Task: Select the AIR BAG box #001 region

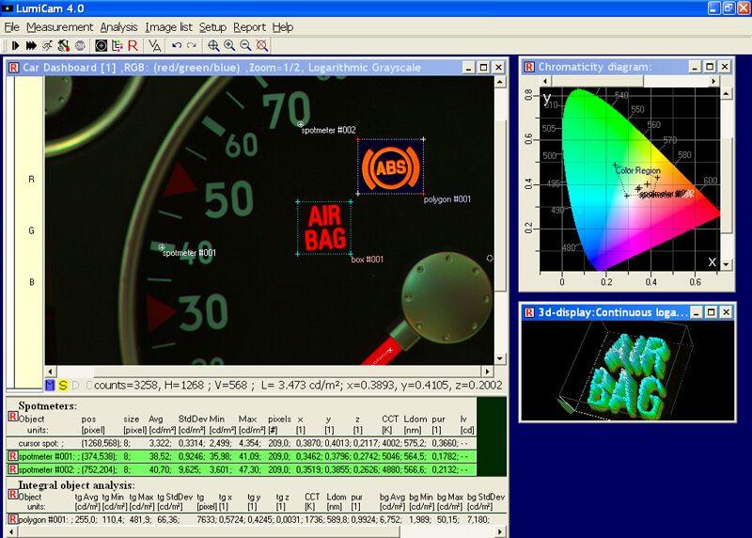Action: [x=324, y=228]
